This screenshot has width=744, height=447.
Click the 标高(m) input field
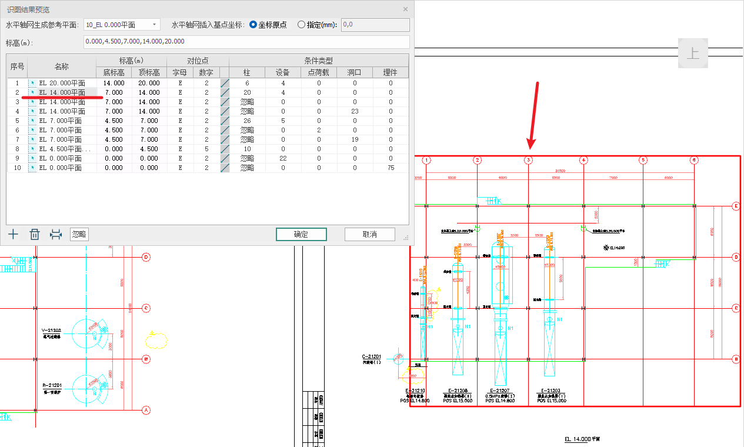(246, 42)
